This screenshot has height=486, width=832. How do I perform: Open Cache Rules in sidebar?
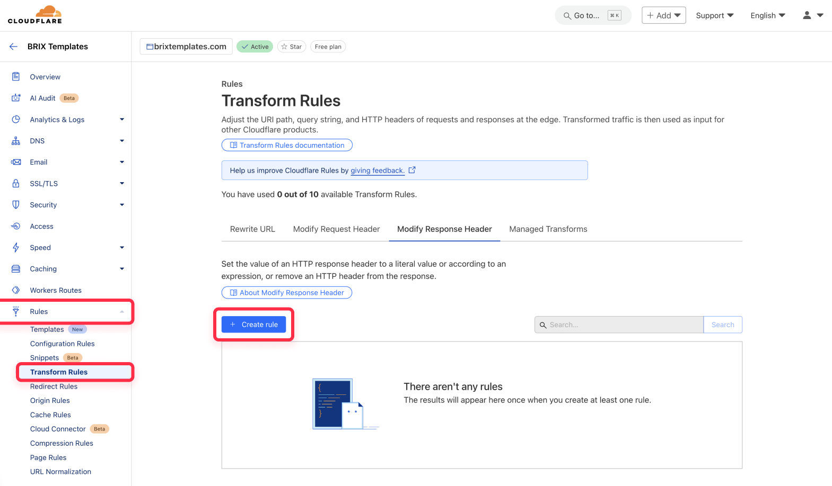pos(50,415)
